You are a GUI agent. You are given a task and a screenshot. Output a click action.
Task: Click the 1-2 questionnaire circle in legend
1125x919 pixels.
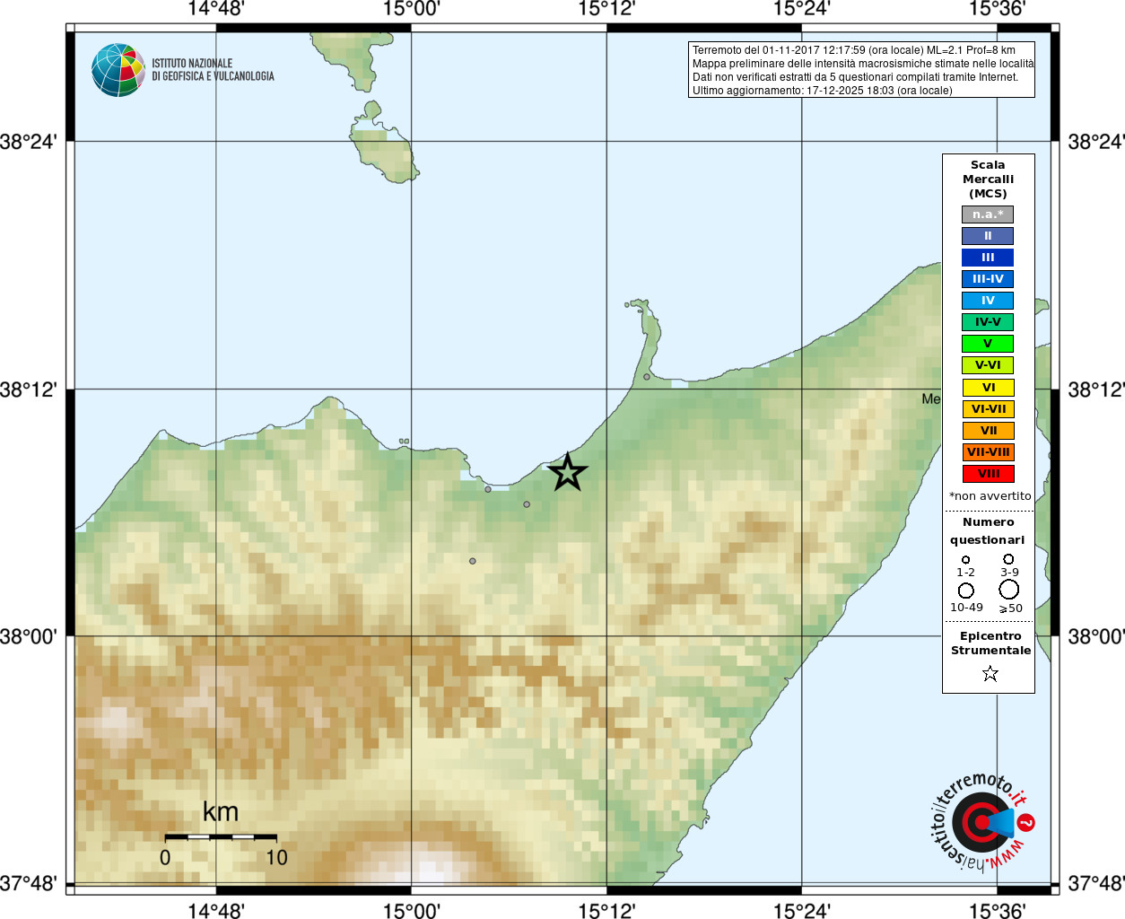point(965,559)
